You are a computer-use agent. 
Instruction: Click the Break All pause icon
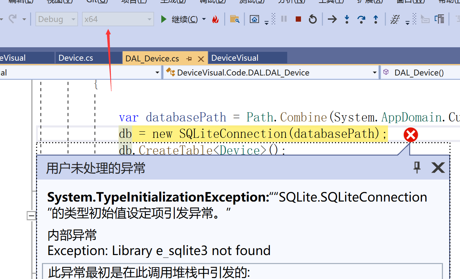tap(283, 19)
